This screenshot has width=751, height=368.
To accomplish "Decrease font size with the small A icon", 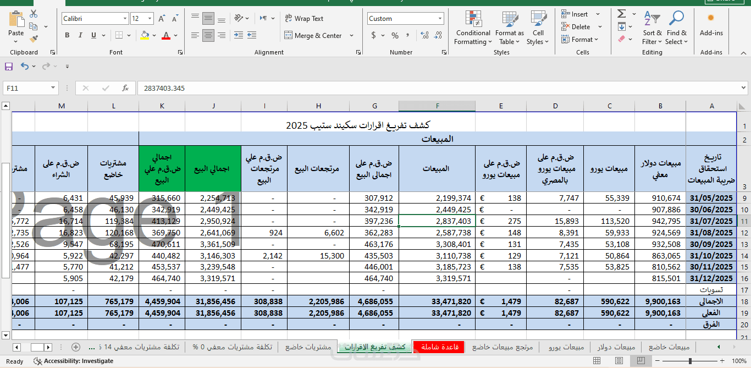I will 175,19.
